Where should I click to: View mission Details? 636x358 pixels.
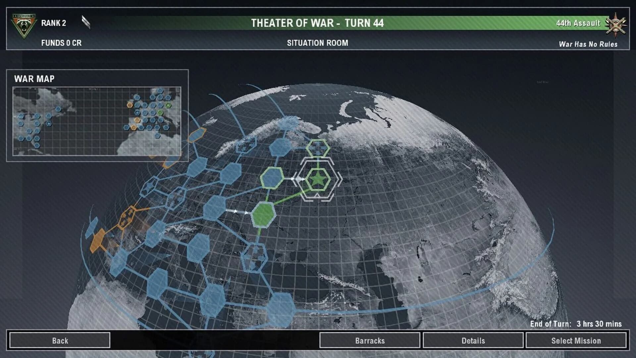coord(473,340)
